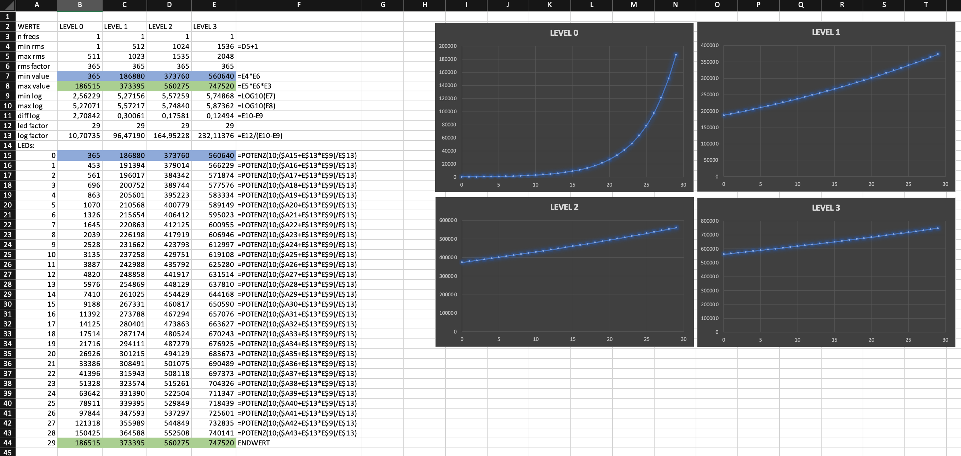
Task: Click the =LOG10(E8) formula text
Action: pos(257,106)
